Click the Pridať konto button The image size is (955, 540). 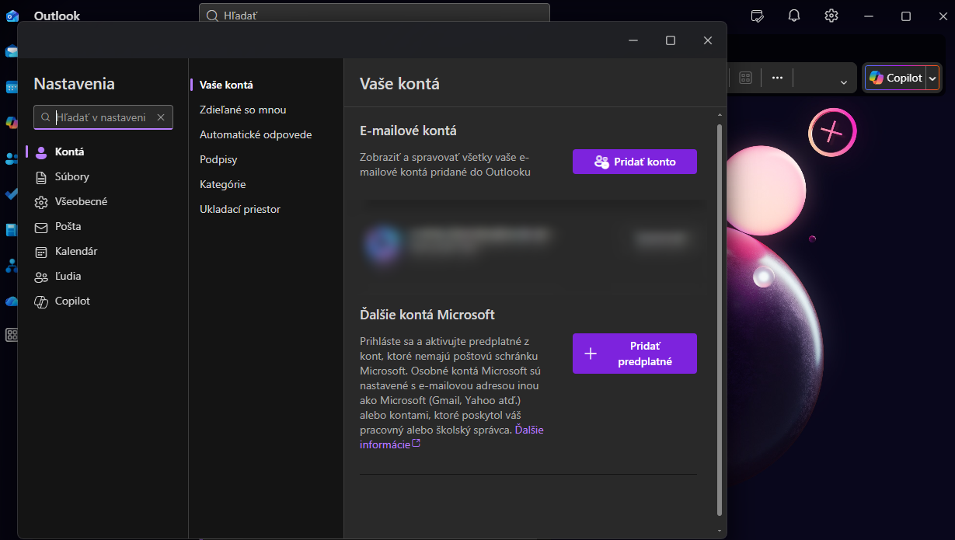click(634, 162)
